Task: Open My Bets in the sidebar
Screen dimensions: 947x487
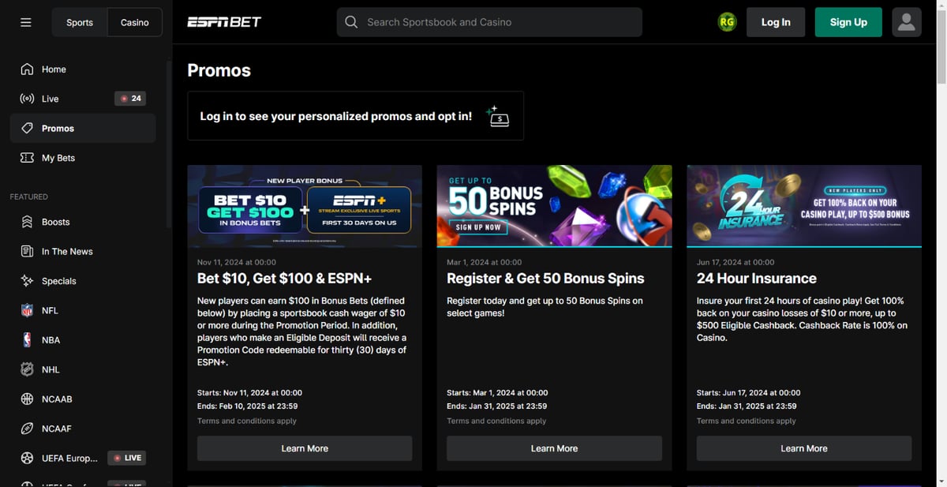Action: click(x=83, y=158)
